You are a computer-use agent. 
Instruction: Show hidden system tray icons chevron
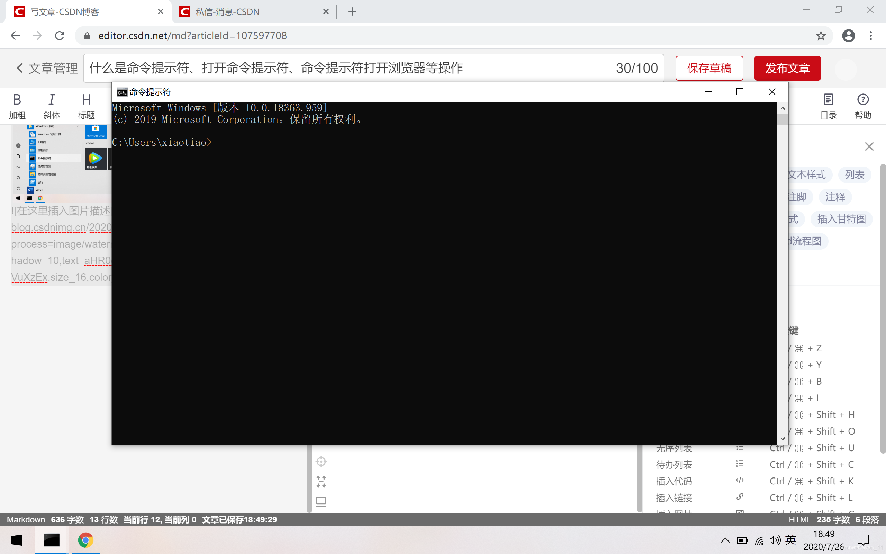(725, 540)
